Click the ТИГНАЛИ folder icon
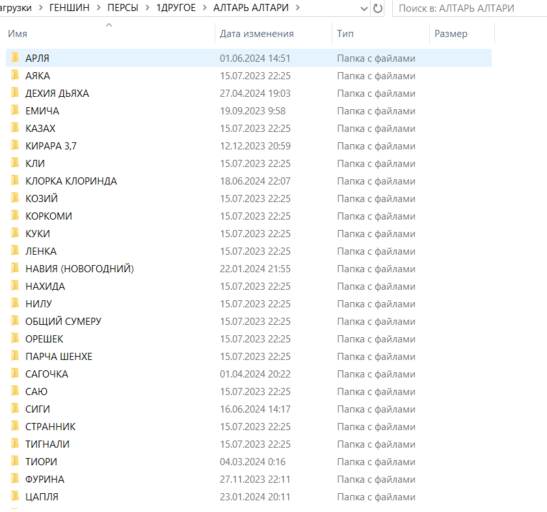This screenshot has width=547, height=512. pyautogui.click(x=15, y=443)
